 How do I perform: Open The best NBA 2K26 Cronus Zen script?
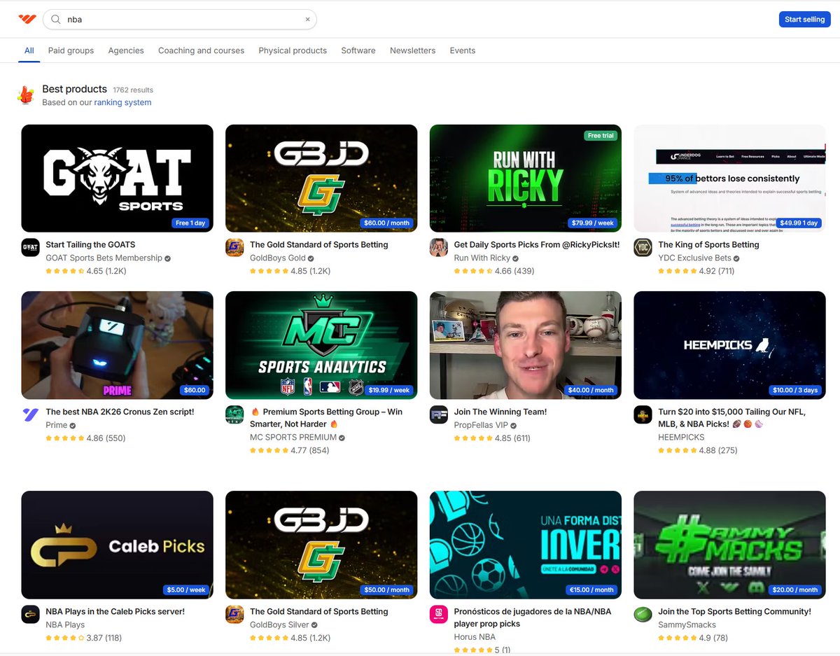120,412
